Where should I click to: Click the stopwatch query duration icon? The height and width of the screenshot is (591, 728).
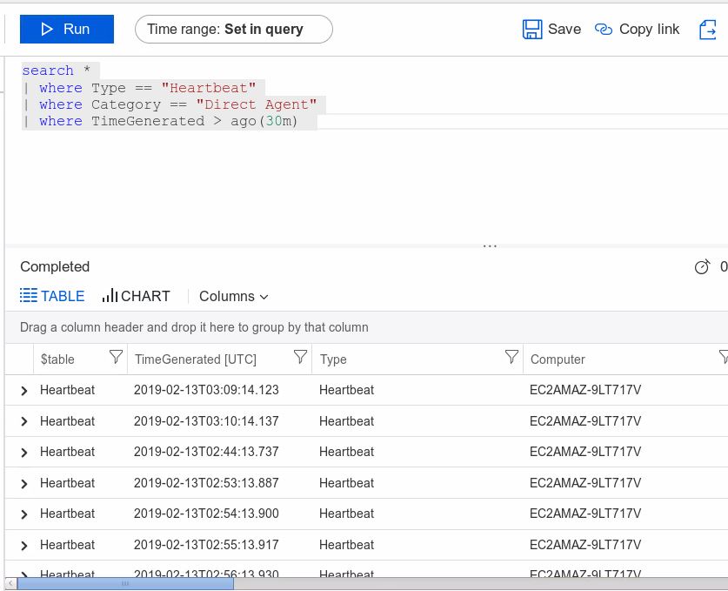click(x=702, y=267)
